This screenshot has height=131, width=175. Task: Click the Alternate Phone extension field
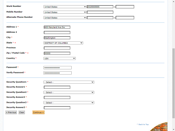(125, 18)
